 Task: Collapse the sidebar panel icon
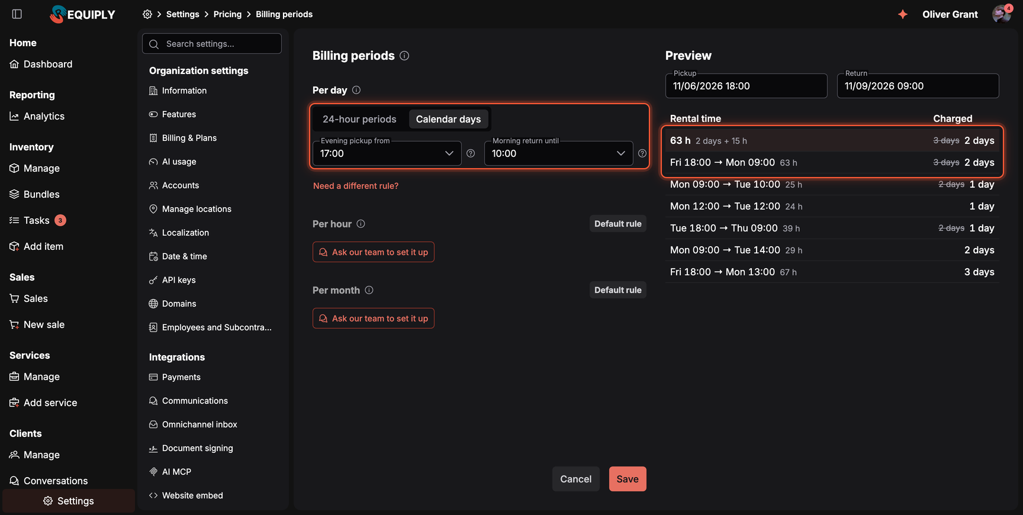pos(17,14)
